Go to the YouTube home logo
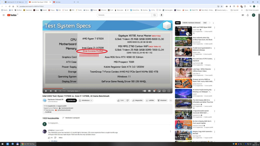Screen dimensions: 260x146 pyautogui.click(x=12, y=15)
